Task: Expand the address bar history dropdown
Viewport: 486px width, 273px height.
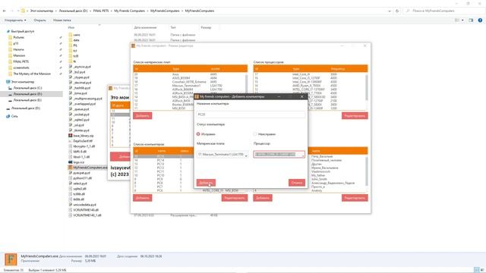Action: click(390, 11)
